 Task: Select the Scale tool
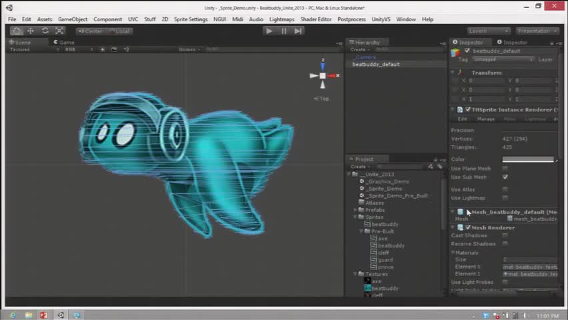[x=60, y=31]
